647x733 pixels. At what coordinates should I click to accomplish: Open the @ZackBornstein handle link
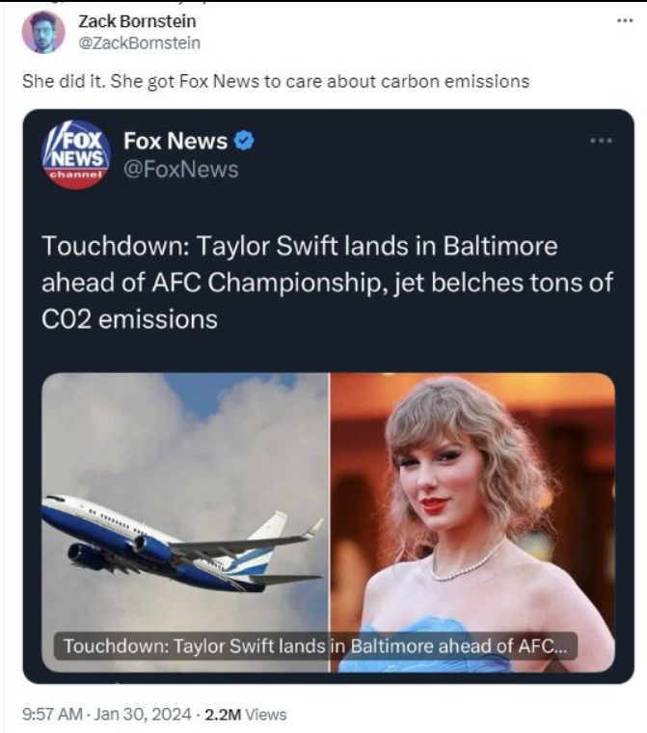139,42
